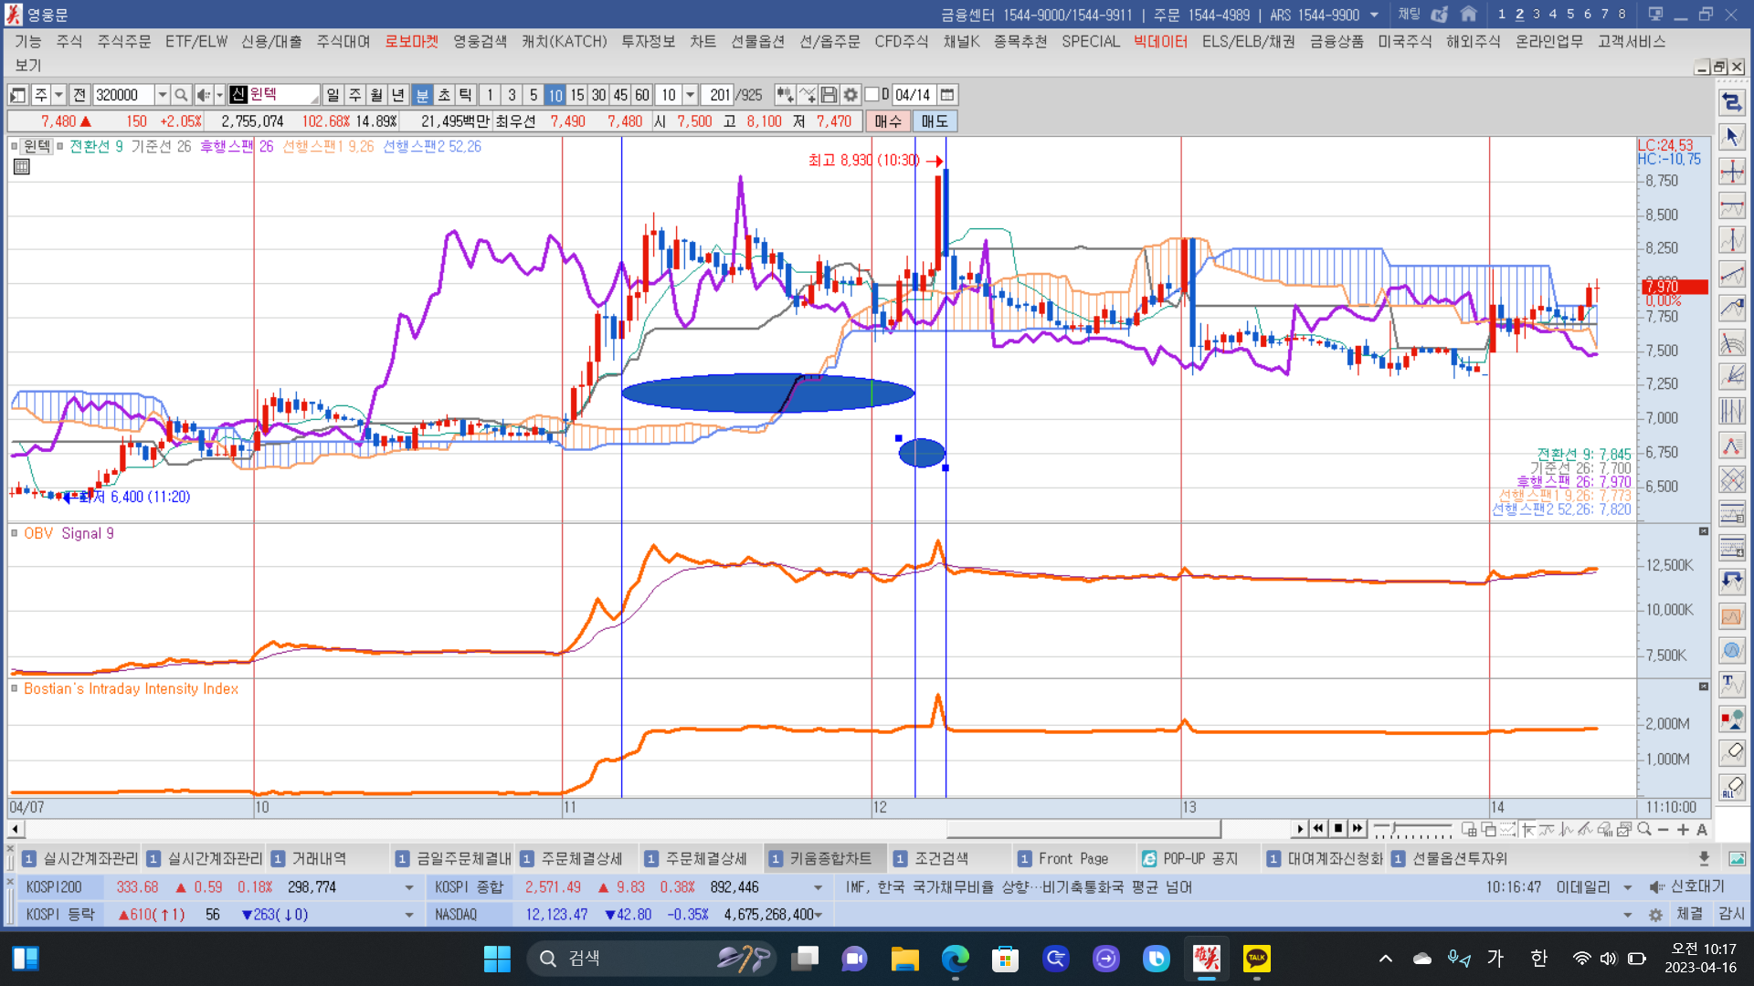This screenshot has width=1754, height=986.
Task: Select the arrow pointer tool in sidebar
Action: (x=1731, y=137)
